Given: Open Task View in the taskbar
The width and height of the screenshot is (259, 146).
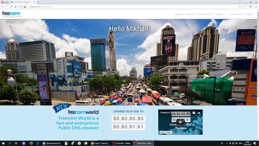Looking at the screenshot, I should click(x=16, y=143).
